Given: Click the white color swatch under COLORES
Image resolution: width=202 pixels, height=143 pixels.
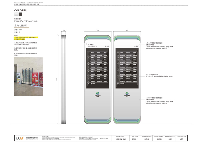Looking at the screenshot, I should point(16,15).
